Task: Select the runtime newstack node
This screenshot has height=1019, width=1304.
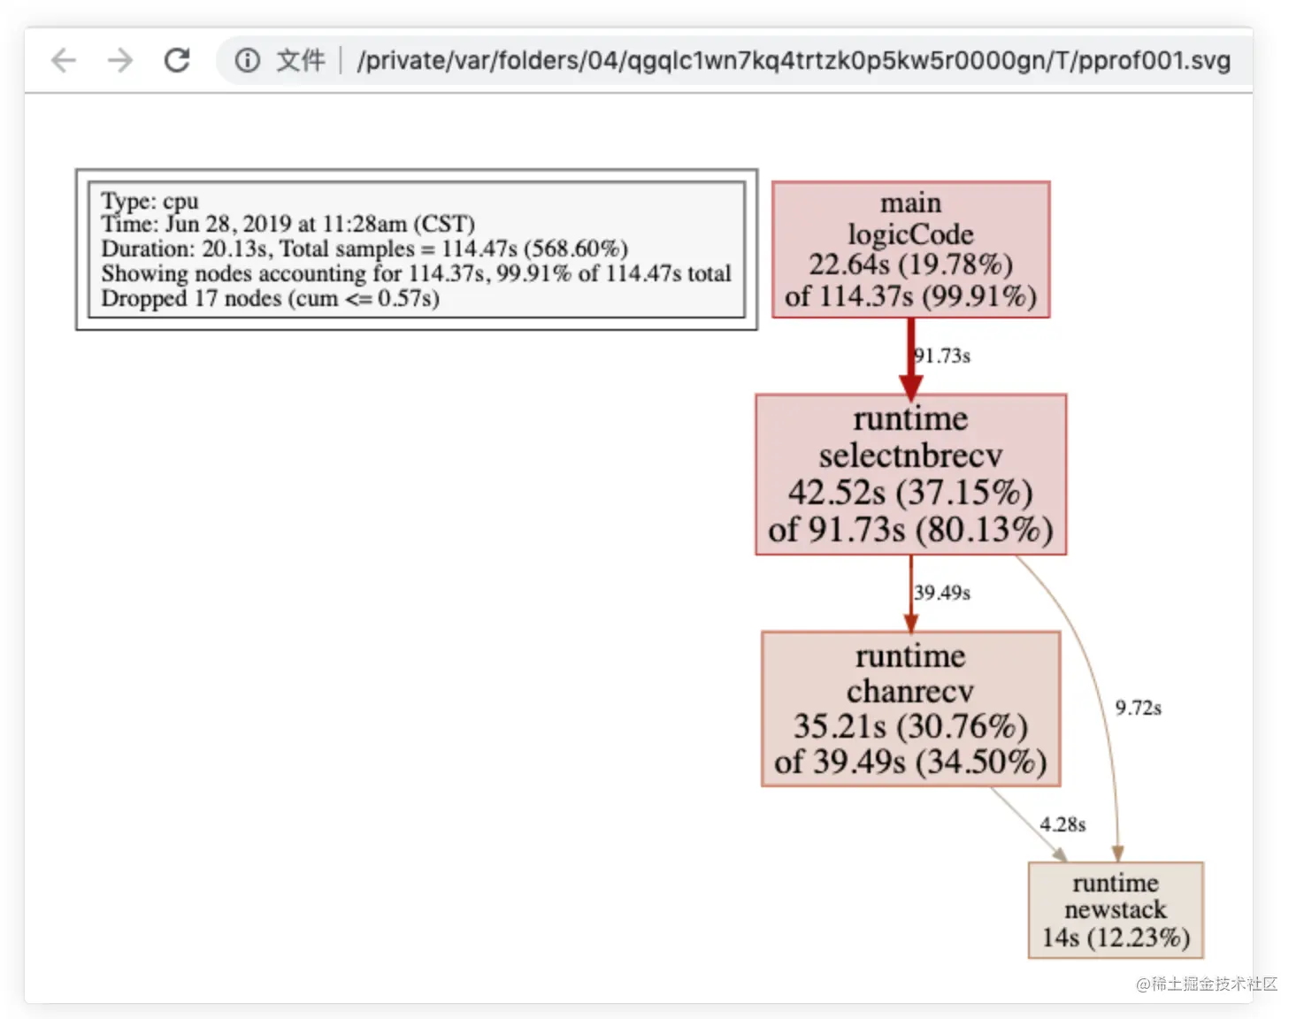Action: 1115,909
